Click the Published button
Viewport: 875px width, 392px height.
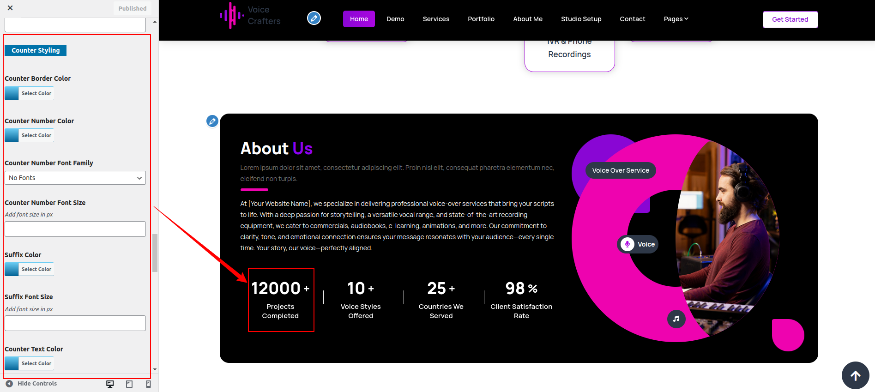tap(132, 8)
